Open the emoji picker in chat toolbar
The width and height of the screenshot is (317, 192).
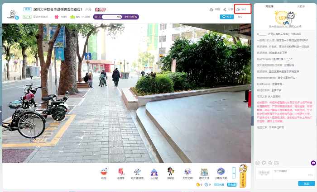pos(258,163)
